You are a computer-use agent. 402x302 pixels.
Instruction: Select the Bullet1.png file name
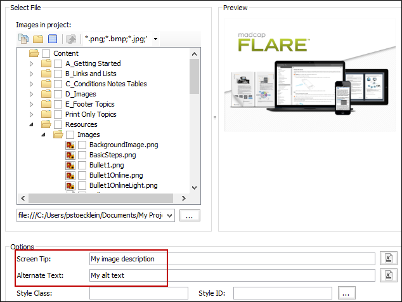107,165
